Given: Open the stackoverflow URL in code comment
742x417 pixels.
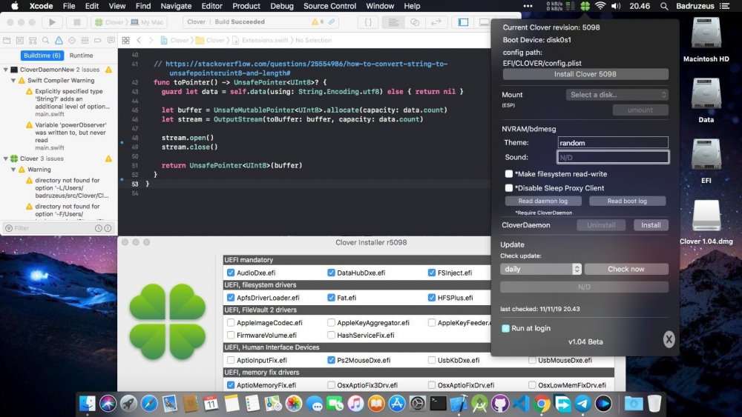Looking at the screenshot, I should point(306,68).
